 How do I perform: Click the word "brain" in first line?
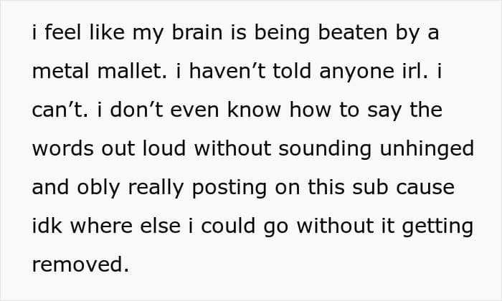(197, 33)
